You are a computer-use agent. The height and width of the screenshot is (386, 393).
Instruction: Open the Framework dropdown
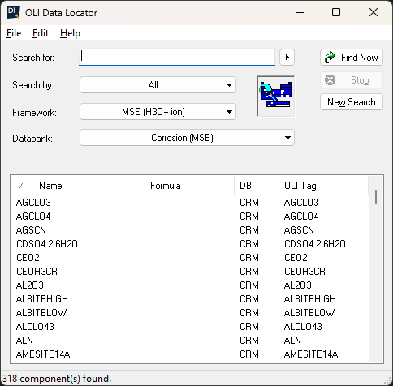click(x=158, y=112)
